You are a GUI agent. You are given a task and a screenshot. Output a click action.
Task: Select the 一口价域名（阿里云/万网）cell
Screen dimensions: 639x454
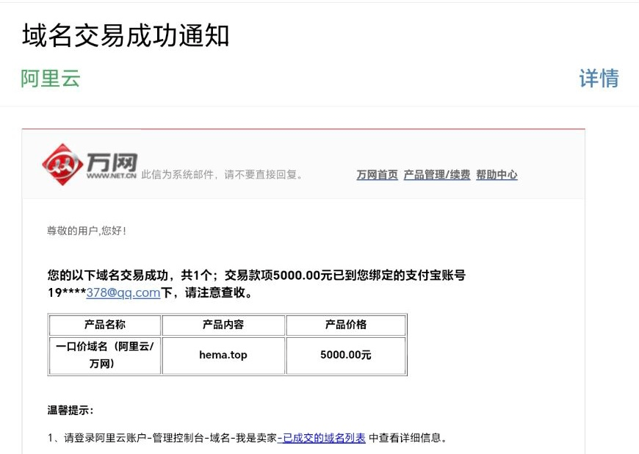(x=105, y=355)
